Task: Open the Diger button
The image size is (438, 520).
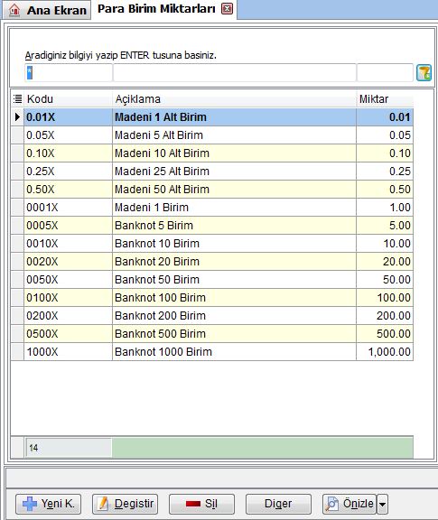Action: pyautogui.click(x=278, y=504)
